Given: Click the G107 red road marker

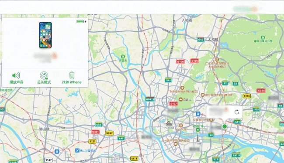Looking at the screenshot, I should pos(173,104).
